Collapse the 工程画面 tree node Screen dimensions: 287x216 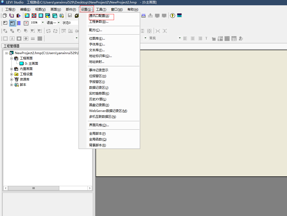[x=12, y=58]
